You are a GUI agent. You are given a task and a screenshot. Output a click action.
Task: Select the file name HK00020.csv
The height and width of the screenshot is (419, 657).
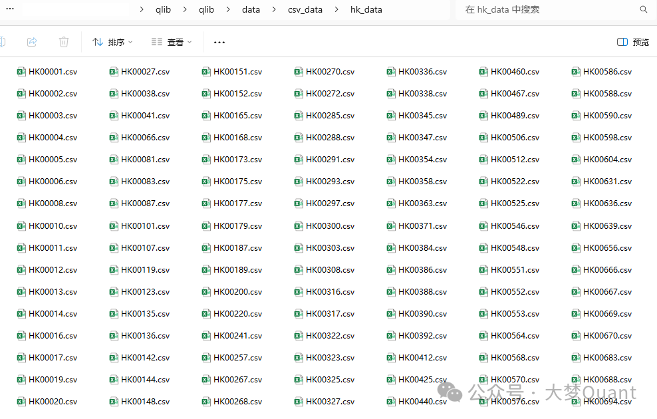pos(53,402)
